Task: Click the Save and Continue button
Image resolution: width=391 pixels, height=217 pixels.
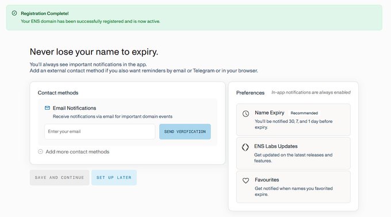Action: [59, 177]
